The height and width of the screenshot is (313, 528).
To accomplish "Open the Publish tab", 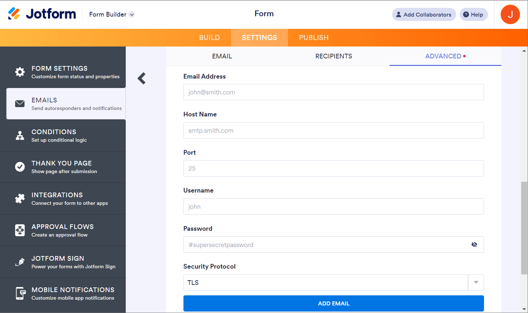I will (x=314, y=38).
